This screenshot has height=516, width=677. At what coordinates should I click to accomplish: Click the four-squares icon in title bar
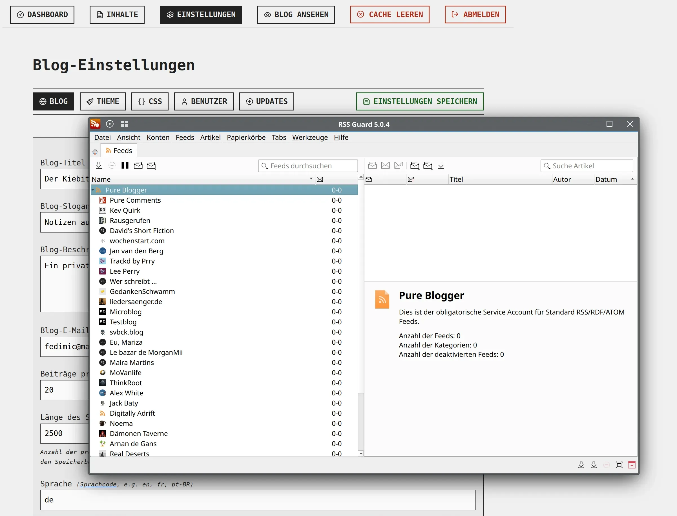pyautogui.click(x=124, y=124)
